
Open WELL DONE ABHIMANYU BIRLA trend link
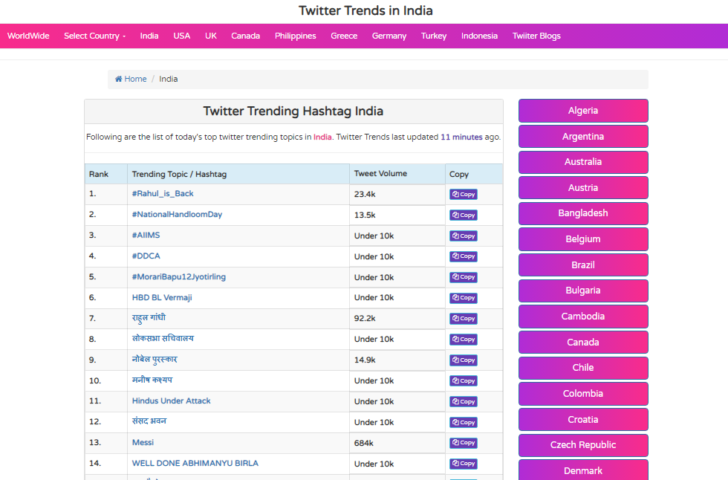[195, 464]
